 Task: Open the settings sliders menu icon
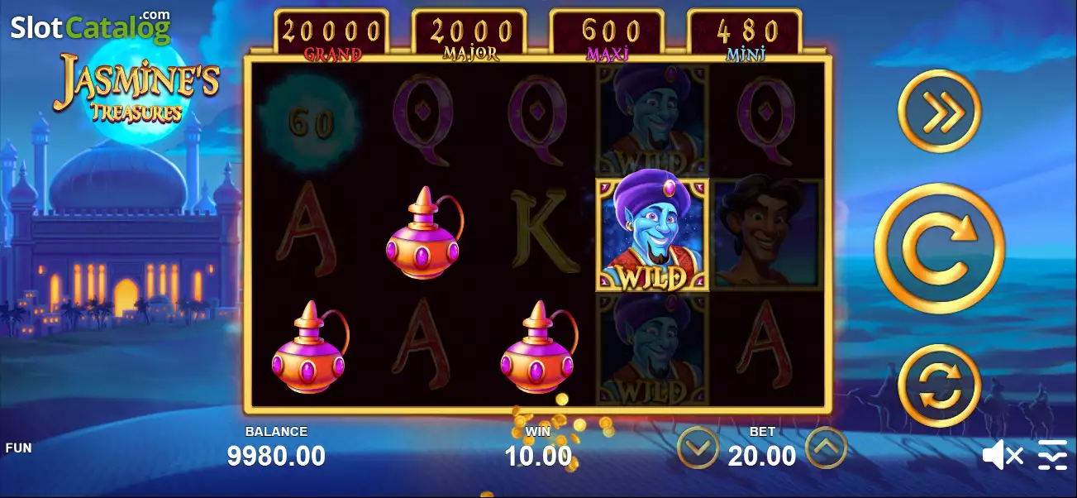1053,455
